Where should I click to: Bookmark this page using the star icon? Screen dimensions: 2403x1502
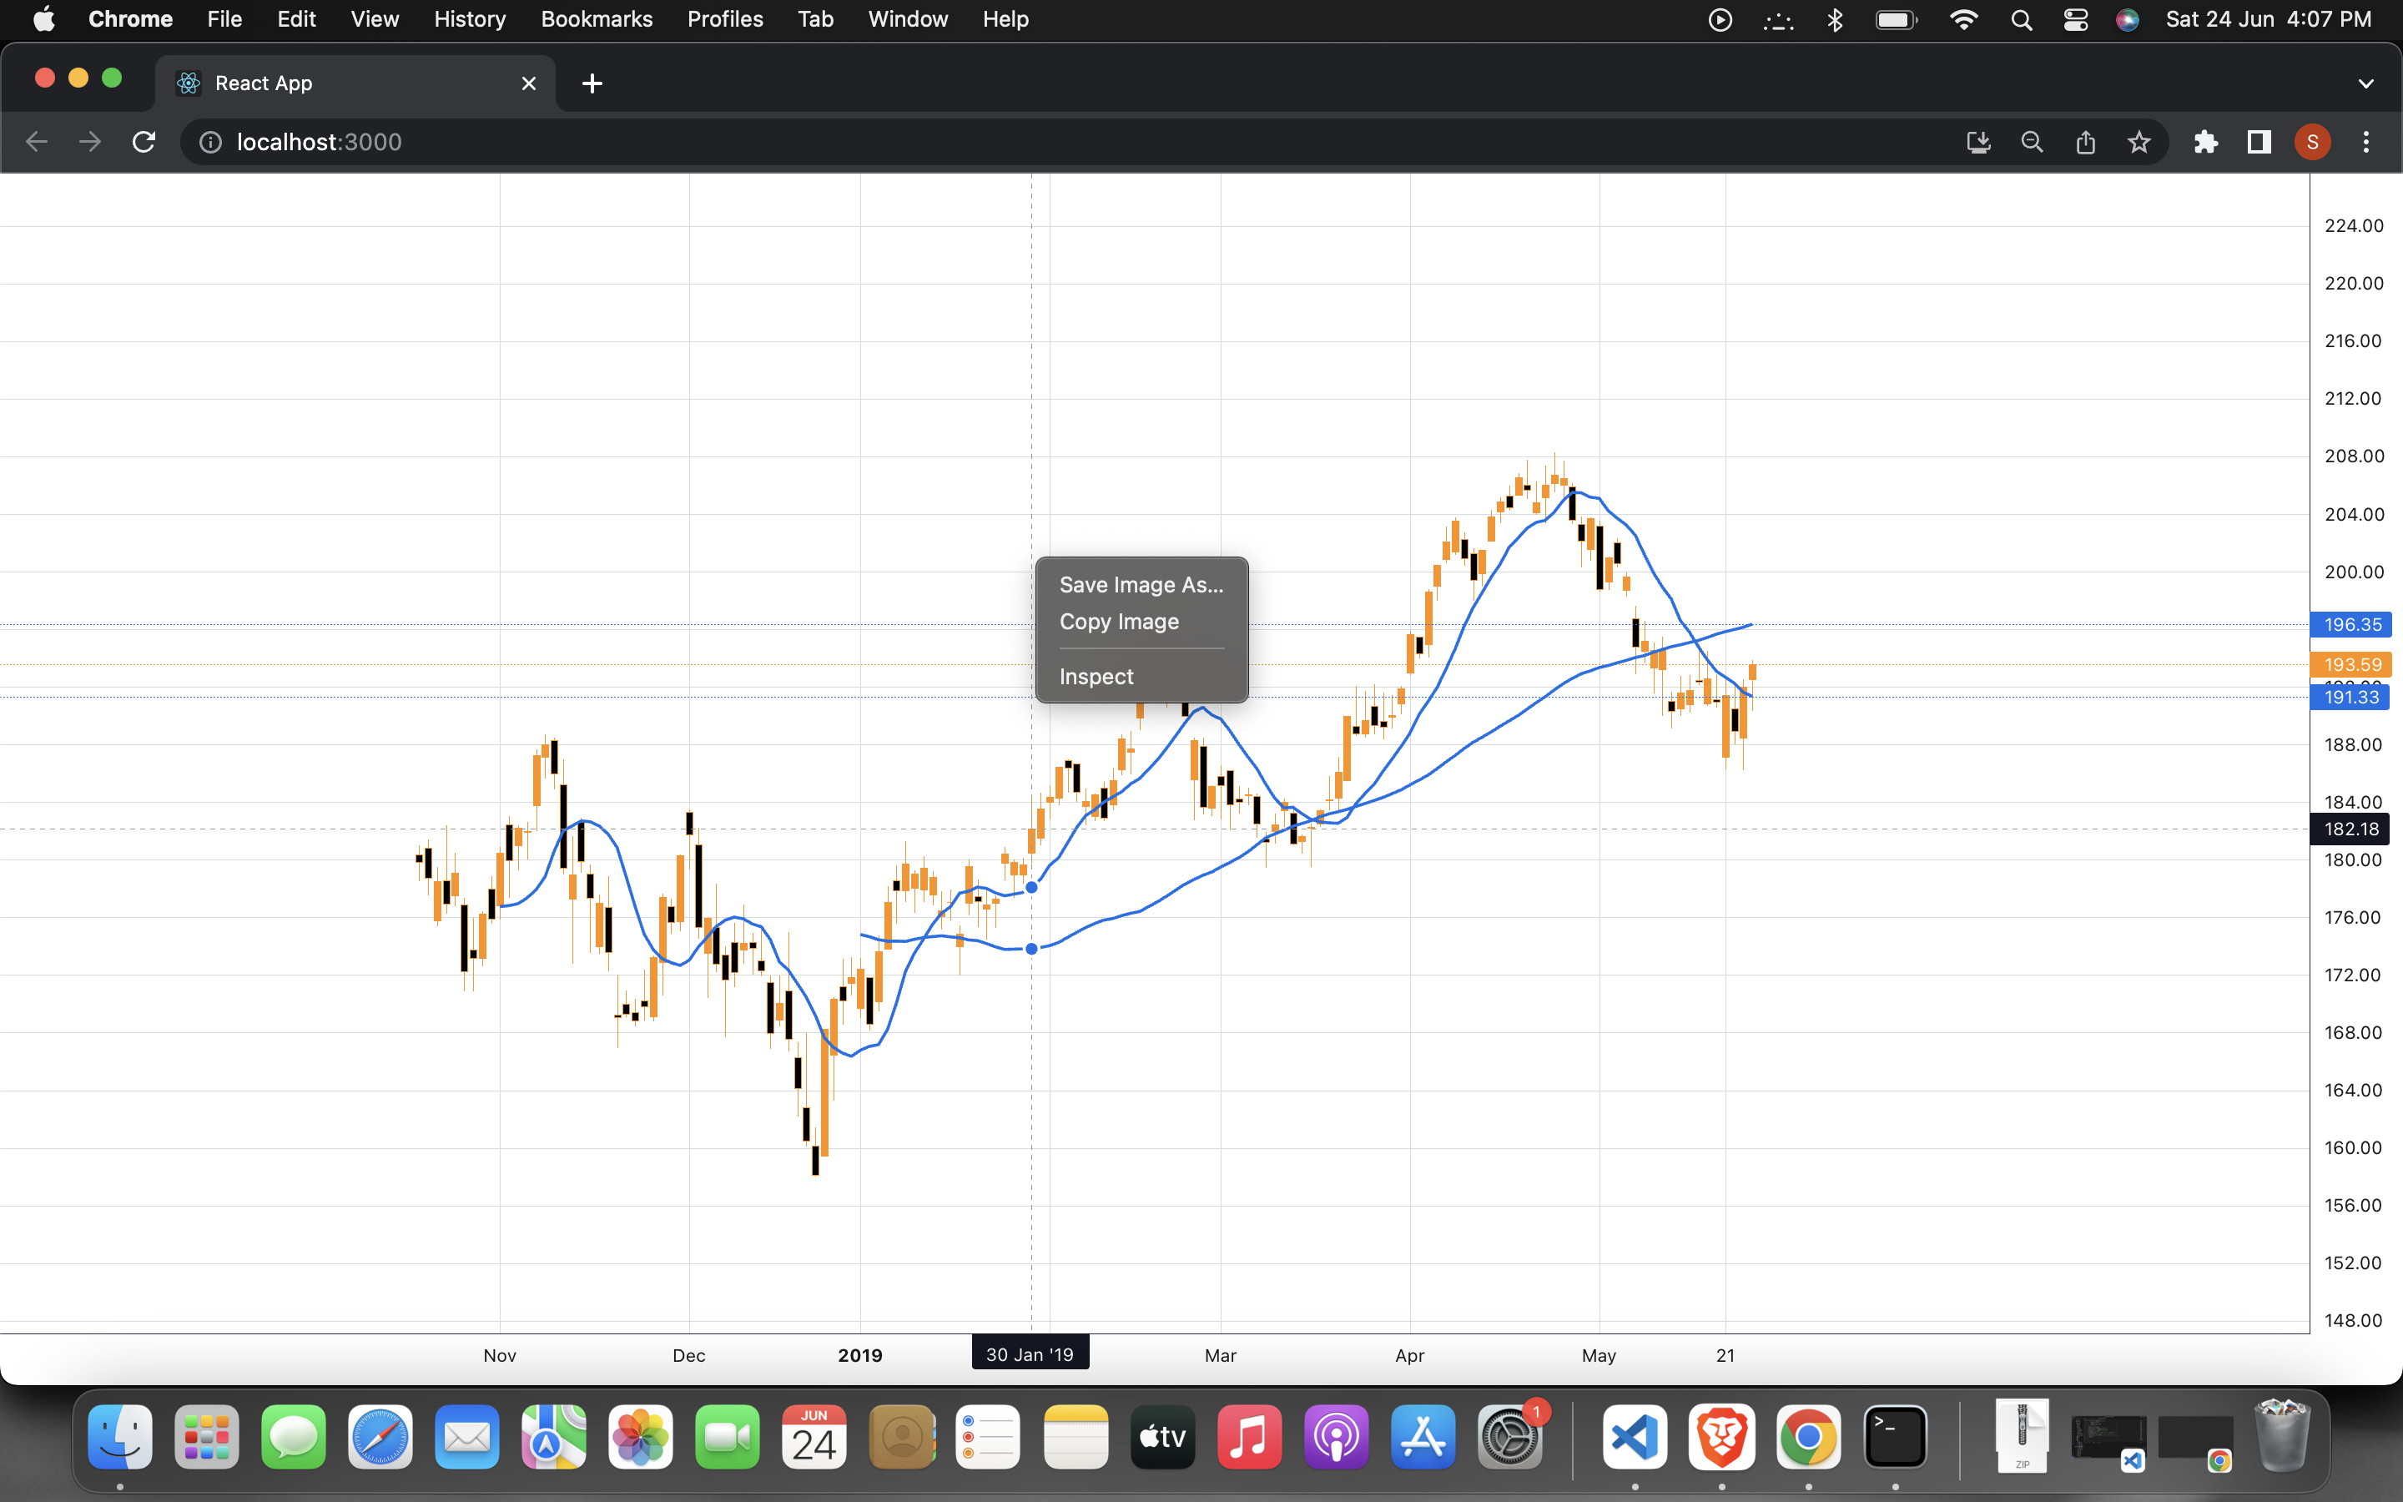[2139, 142]
